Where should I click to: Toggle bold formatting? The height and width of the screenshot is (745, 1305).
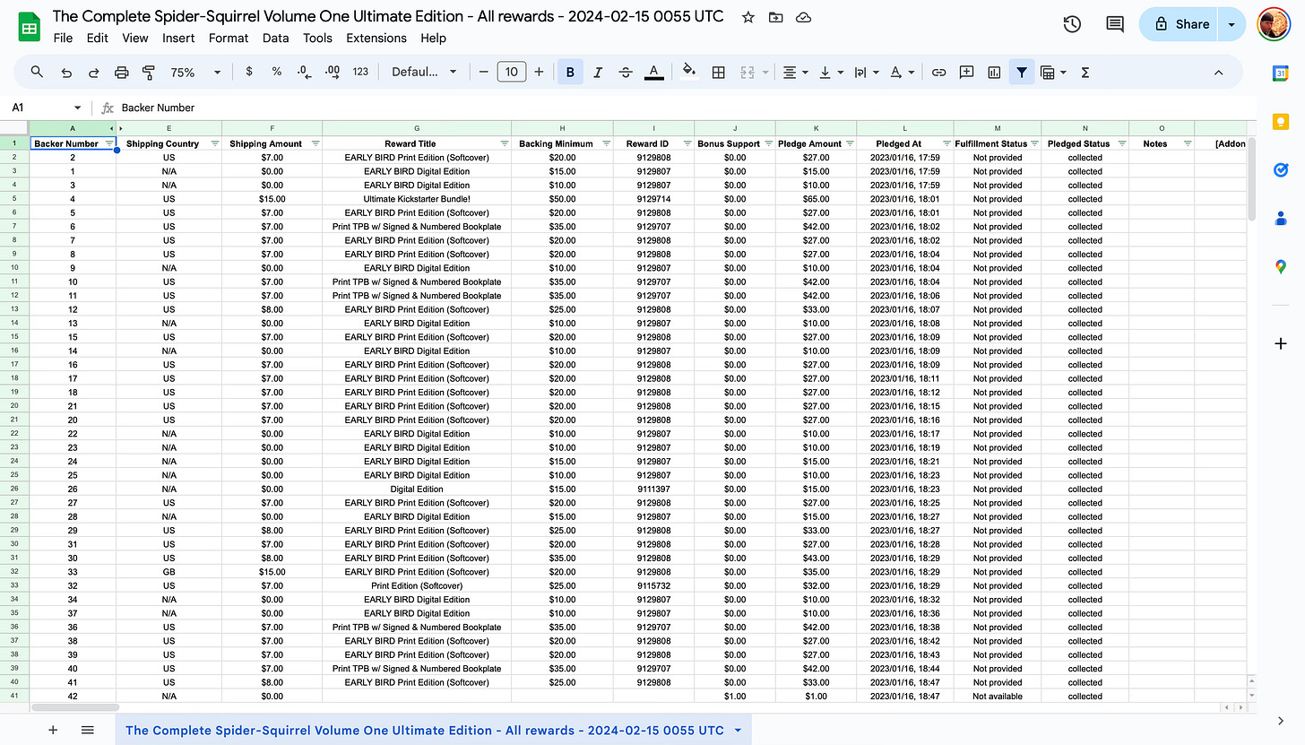[x=570, y=72]
